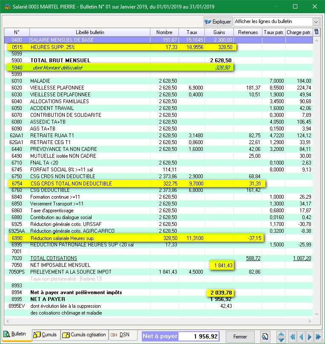Click the 'Taux patr.' column header
The height and width of the screenshot is (344, 325).
pos(274,32)
